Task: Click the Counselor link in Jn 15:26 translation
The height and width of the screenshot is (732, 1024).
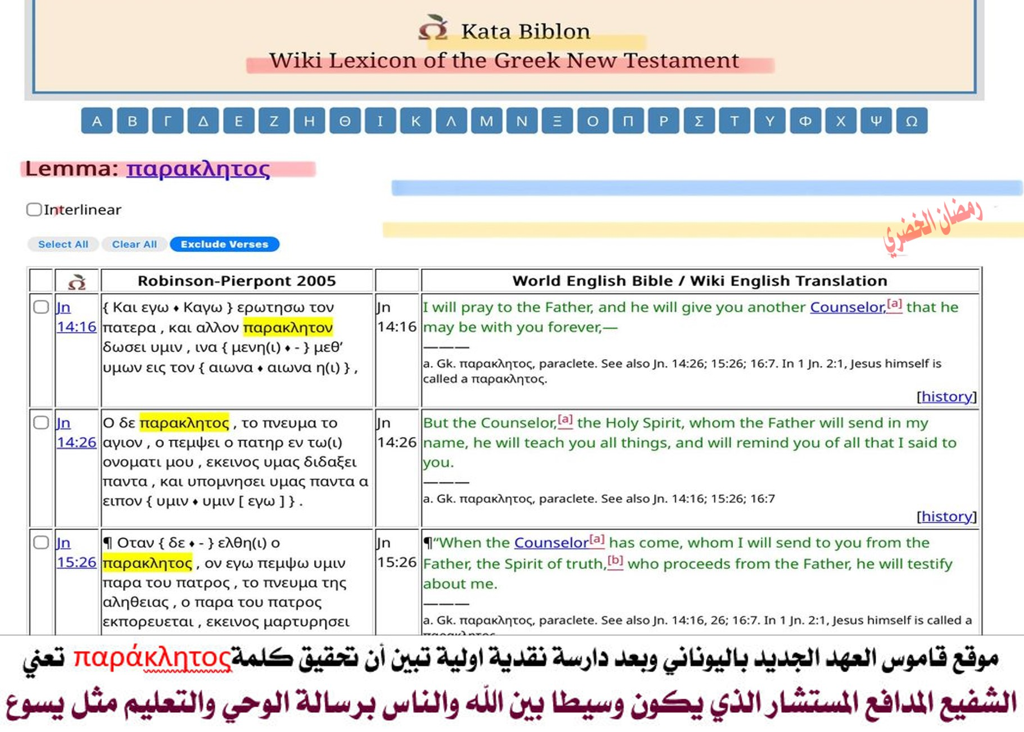Action: pos(551,543)
